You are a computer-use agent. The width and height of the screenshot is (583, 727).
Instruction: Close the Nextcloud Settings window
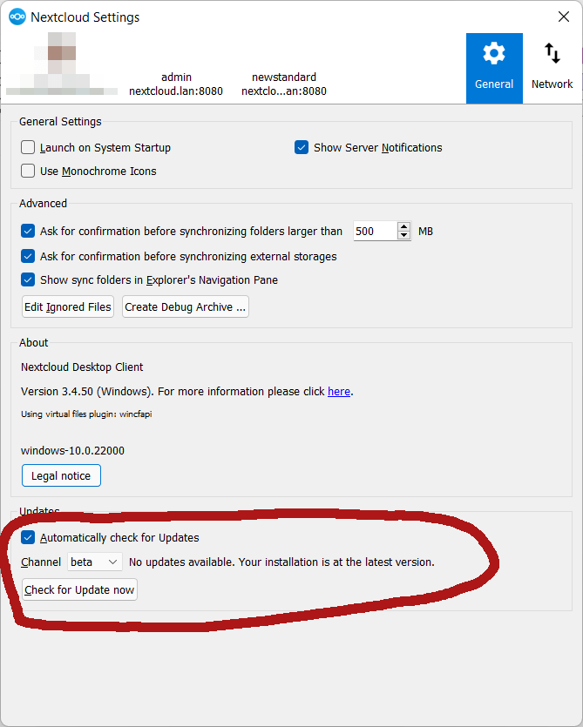564,17
